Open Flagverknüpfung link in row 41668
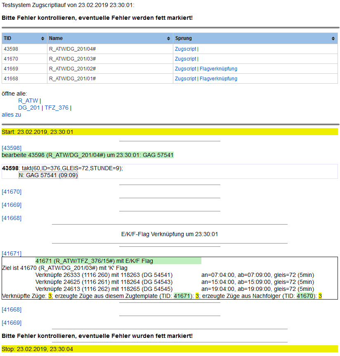Screen dimensions: 340x356 pos(218,79)
